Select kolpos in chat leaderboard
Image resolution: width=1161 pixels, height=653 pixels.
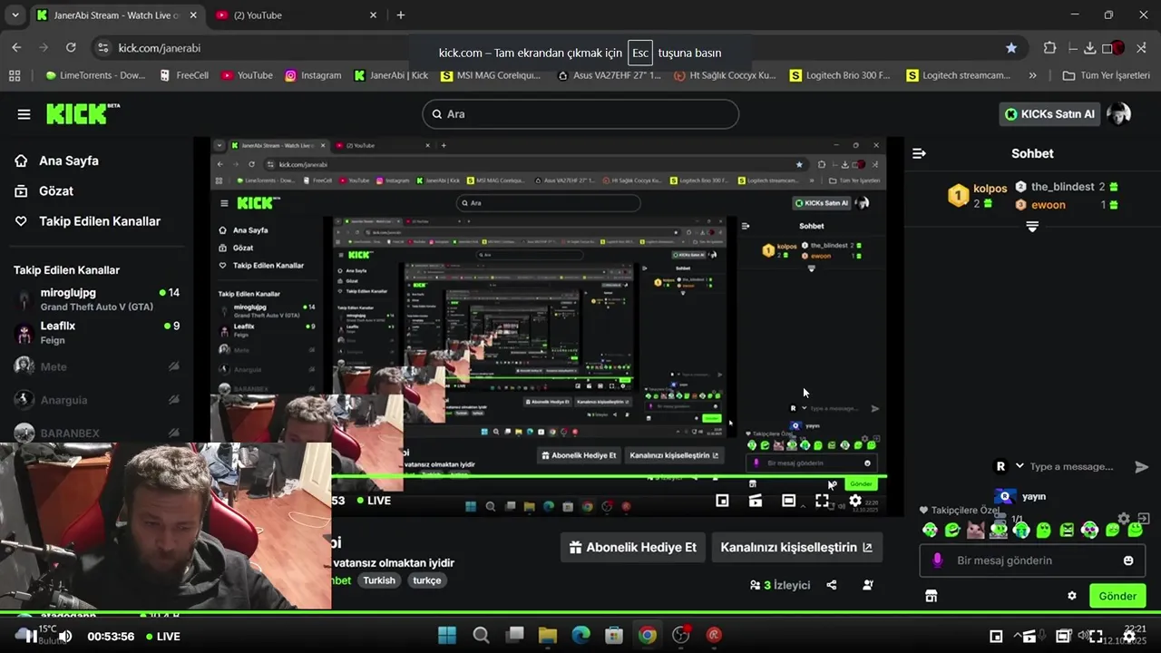pos(978,195)
